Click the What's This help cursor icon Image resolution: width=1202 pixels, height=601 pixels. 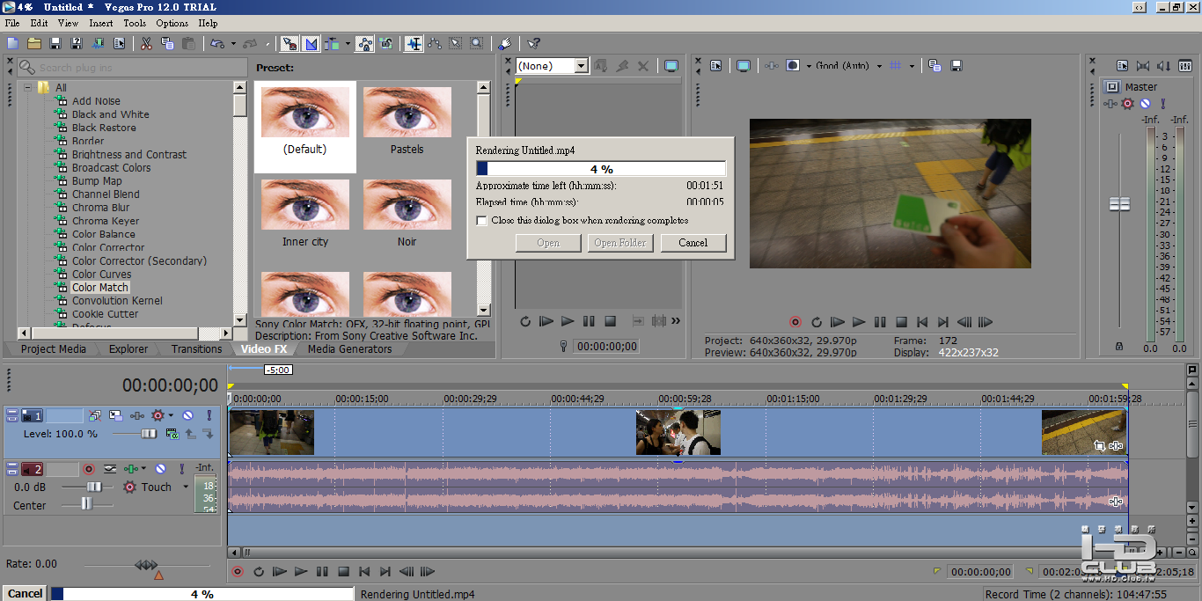(533, 43)
